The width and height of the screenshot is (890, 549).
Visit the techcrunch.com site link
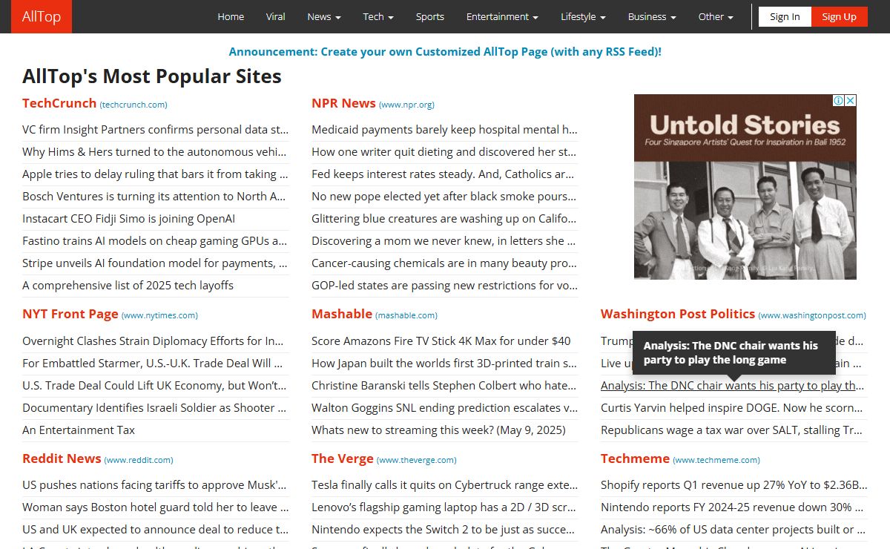[133, 105]
